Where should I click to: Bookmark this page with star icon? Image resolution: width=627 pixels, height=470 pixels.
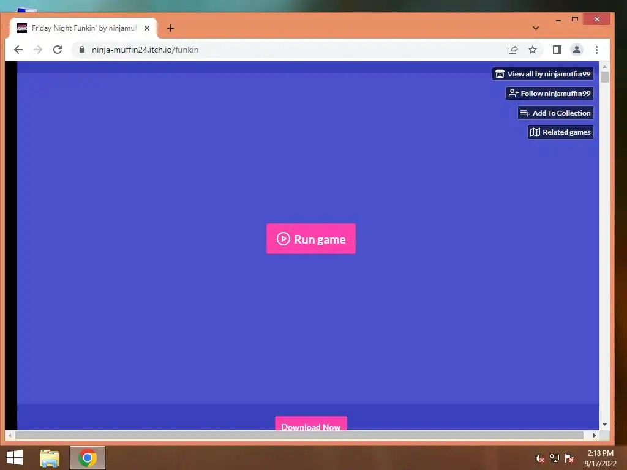pos(533,50)
